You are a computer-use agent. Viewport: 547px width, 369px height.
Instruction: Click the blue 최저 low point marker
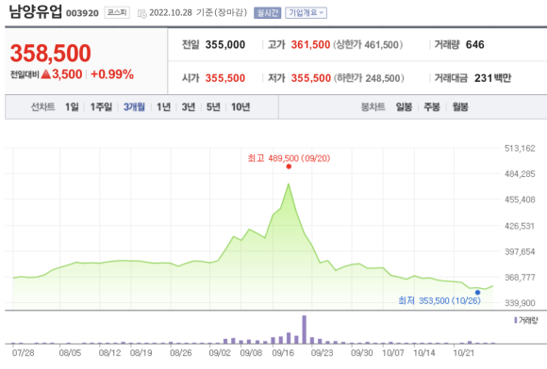click(x=477, y=293)
